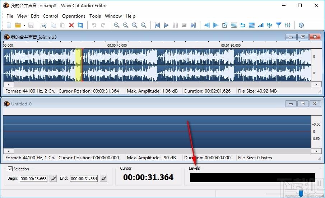Undo the last action
The width and height of the screenshot is (325, 198).
[x=94, y=25]
